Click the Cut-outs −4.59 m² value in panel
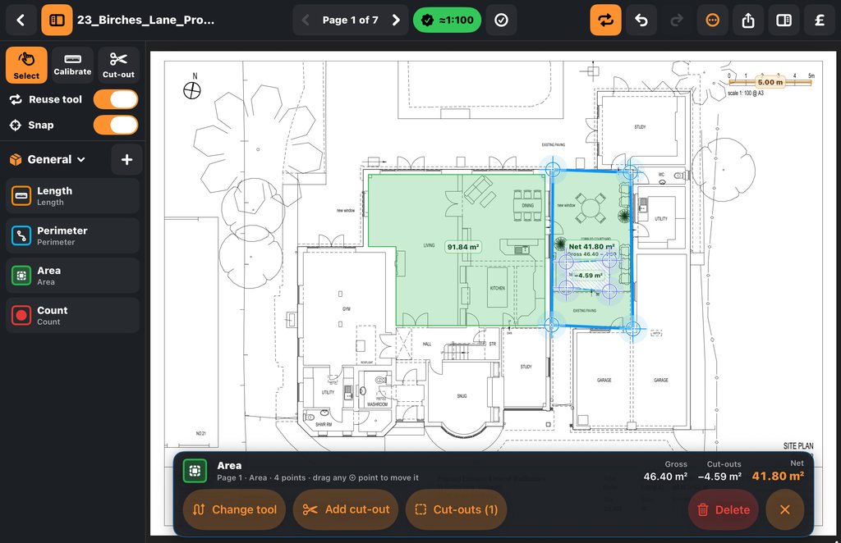This screenshot has width=841, height=543. coord(719,476)
